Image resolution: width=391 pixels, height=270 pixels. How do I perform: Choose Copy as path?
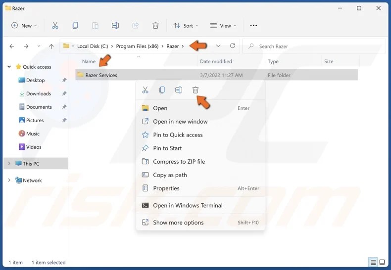[200, 175]
